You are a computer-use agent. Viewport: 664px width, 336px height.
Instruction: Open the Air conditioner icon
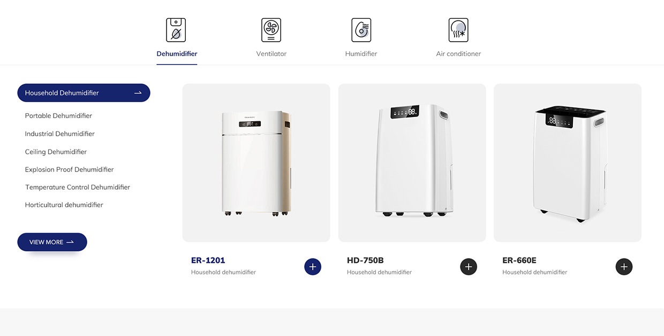tap(458, 30)
